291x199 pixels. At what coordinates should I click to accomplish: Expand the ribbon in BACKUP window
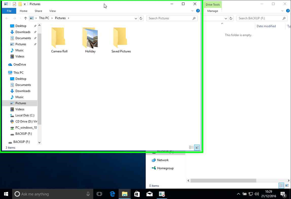tap(282, 11)
